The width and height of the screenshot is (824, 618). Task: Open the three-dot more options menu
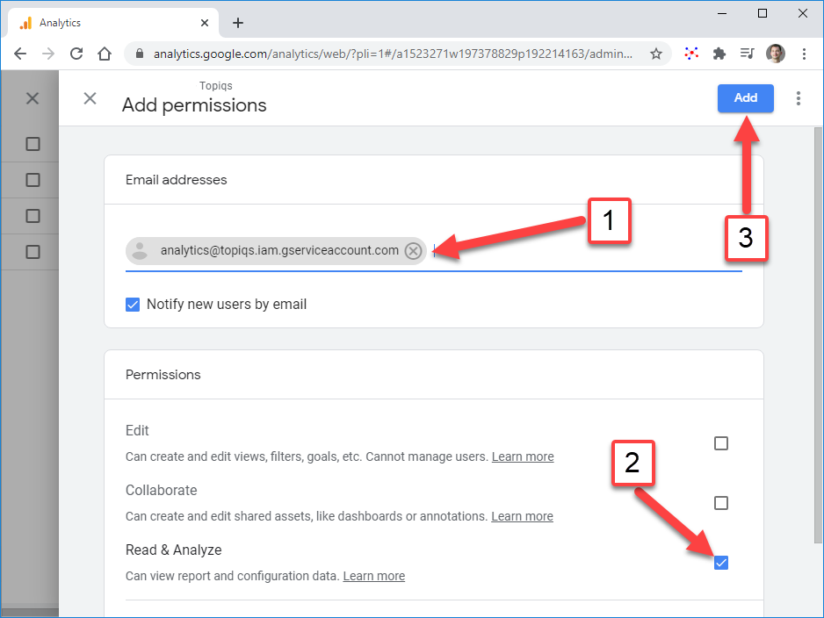[798, 98]
